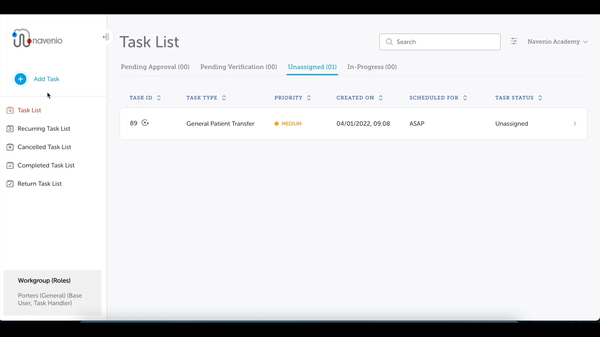Sort by Task Status column arrows
The height and width of the screenshot is (337, 600).
pyautogui.click(x=541, y=98)
